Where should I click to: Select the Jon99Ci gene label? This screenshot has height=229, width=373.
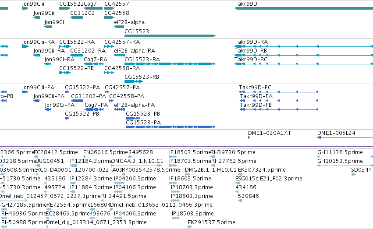54,22
